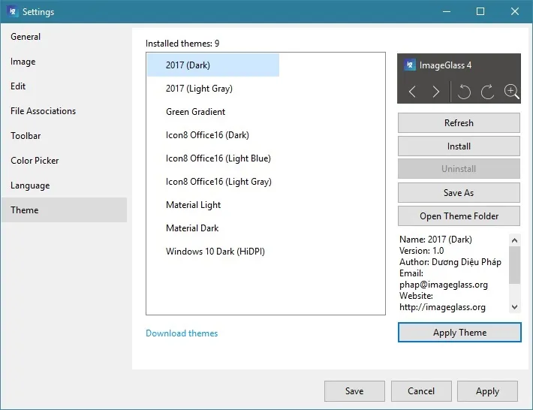Select the Theme tab in sidebar
The width and height of the screenshot is (533, 410).
pos(64,210)
